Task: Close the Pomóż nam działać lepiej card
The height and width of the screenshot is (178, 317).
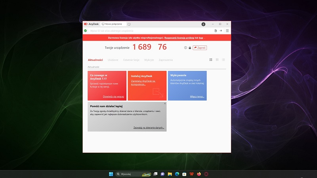Action: (x=165, y=104)
